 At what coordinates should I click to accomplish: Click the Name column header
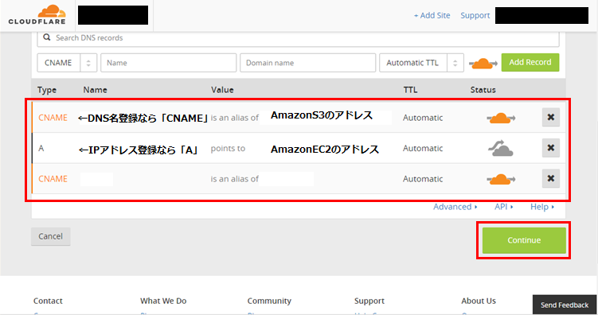click(95, 90)
